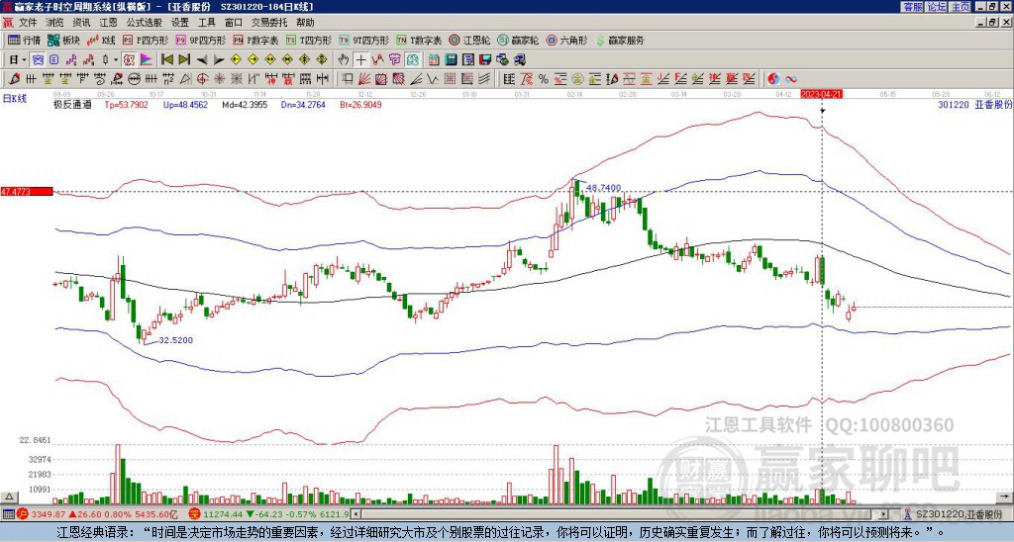The width and height of the screenshot is (1014, 542).
Task: Click the up-triangle button beside volume panel
Action: 8,497
